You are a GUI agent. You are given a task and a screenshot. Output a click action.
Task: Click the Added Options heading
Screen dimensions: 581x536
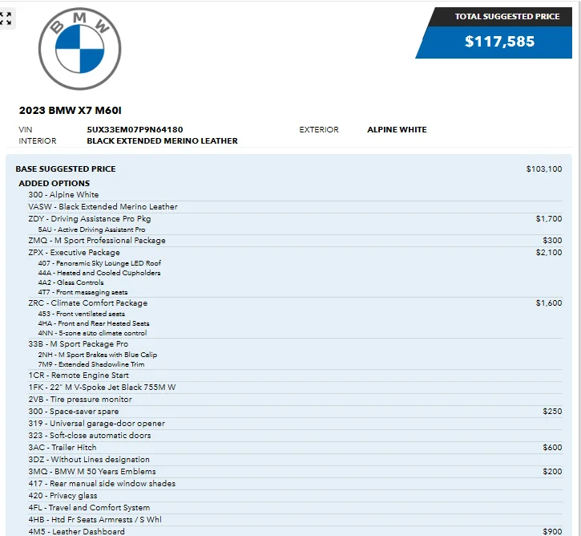pos(54,183)
